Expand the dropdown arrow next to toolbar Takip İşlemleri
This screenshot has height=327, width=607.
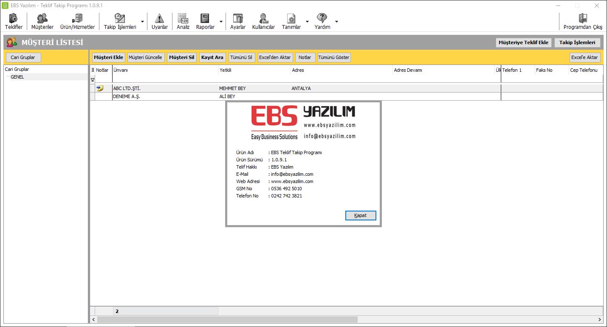pos(142,22)
